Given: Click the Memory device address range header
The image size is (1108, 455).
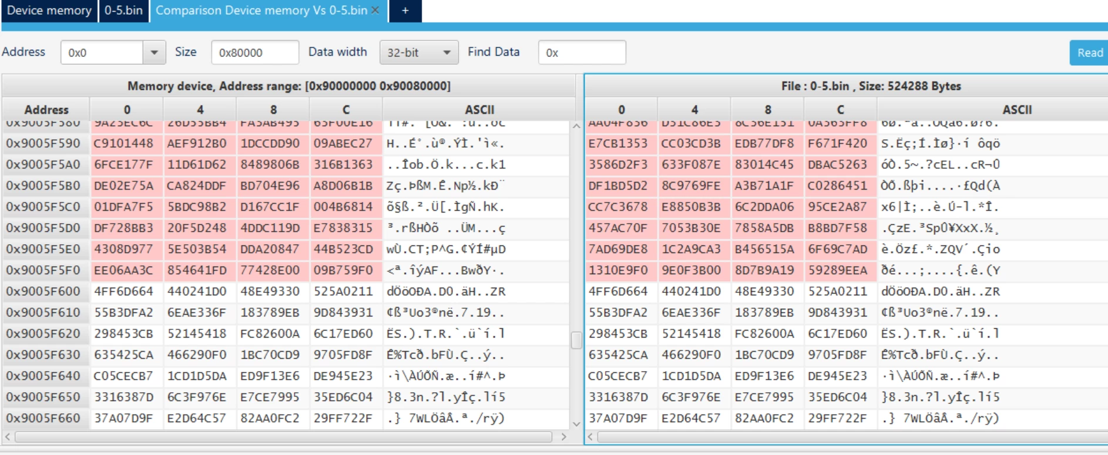Looking at the screenshot, I should [289, 86].
